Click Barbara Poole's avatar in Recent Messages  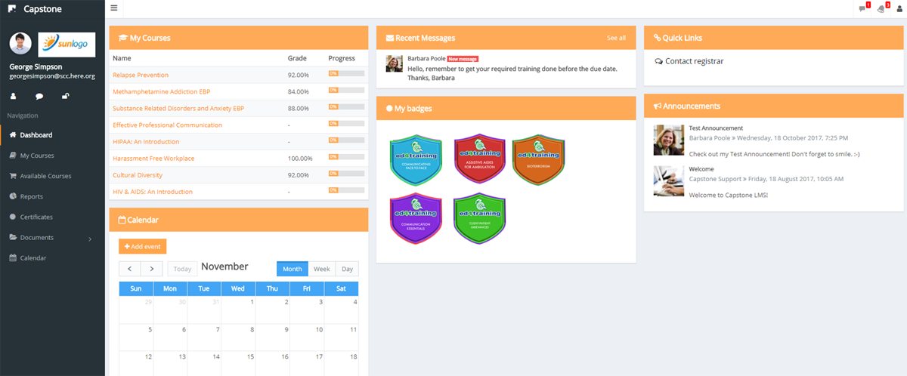394,63
